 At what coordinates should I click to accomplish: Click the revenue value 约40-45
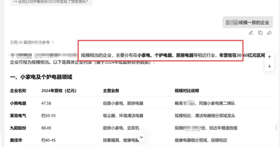click(48, 140)
